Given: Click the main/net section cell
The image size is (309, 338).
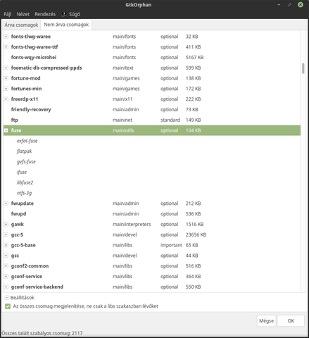Looking at the screenshot, I should 122,120.
